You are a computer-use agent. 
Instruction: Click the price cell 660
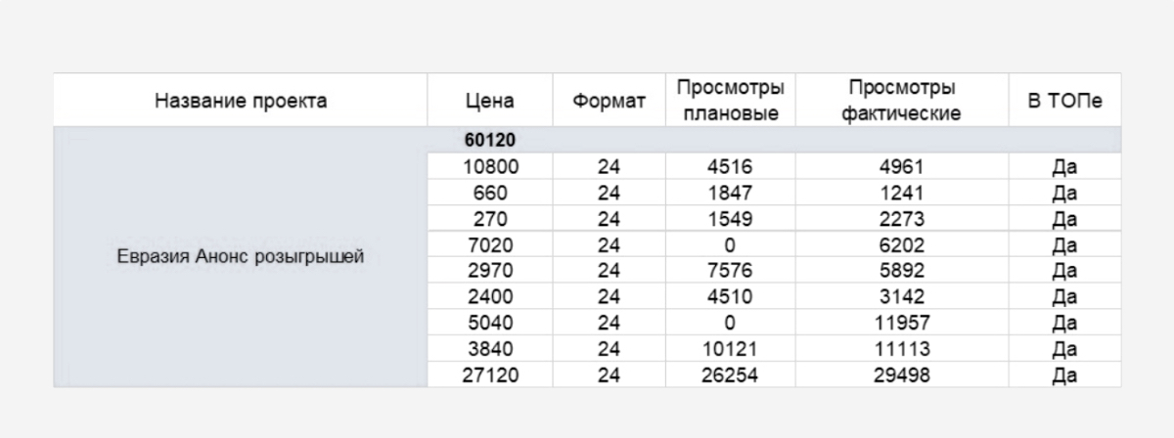(490, 193)
